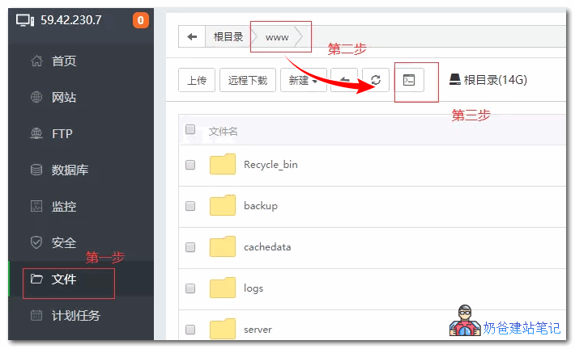Open the backup folder icon
Screen dimensions: 575x349
222,205
